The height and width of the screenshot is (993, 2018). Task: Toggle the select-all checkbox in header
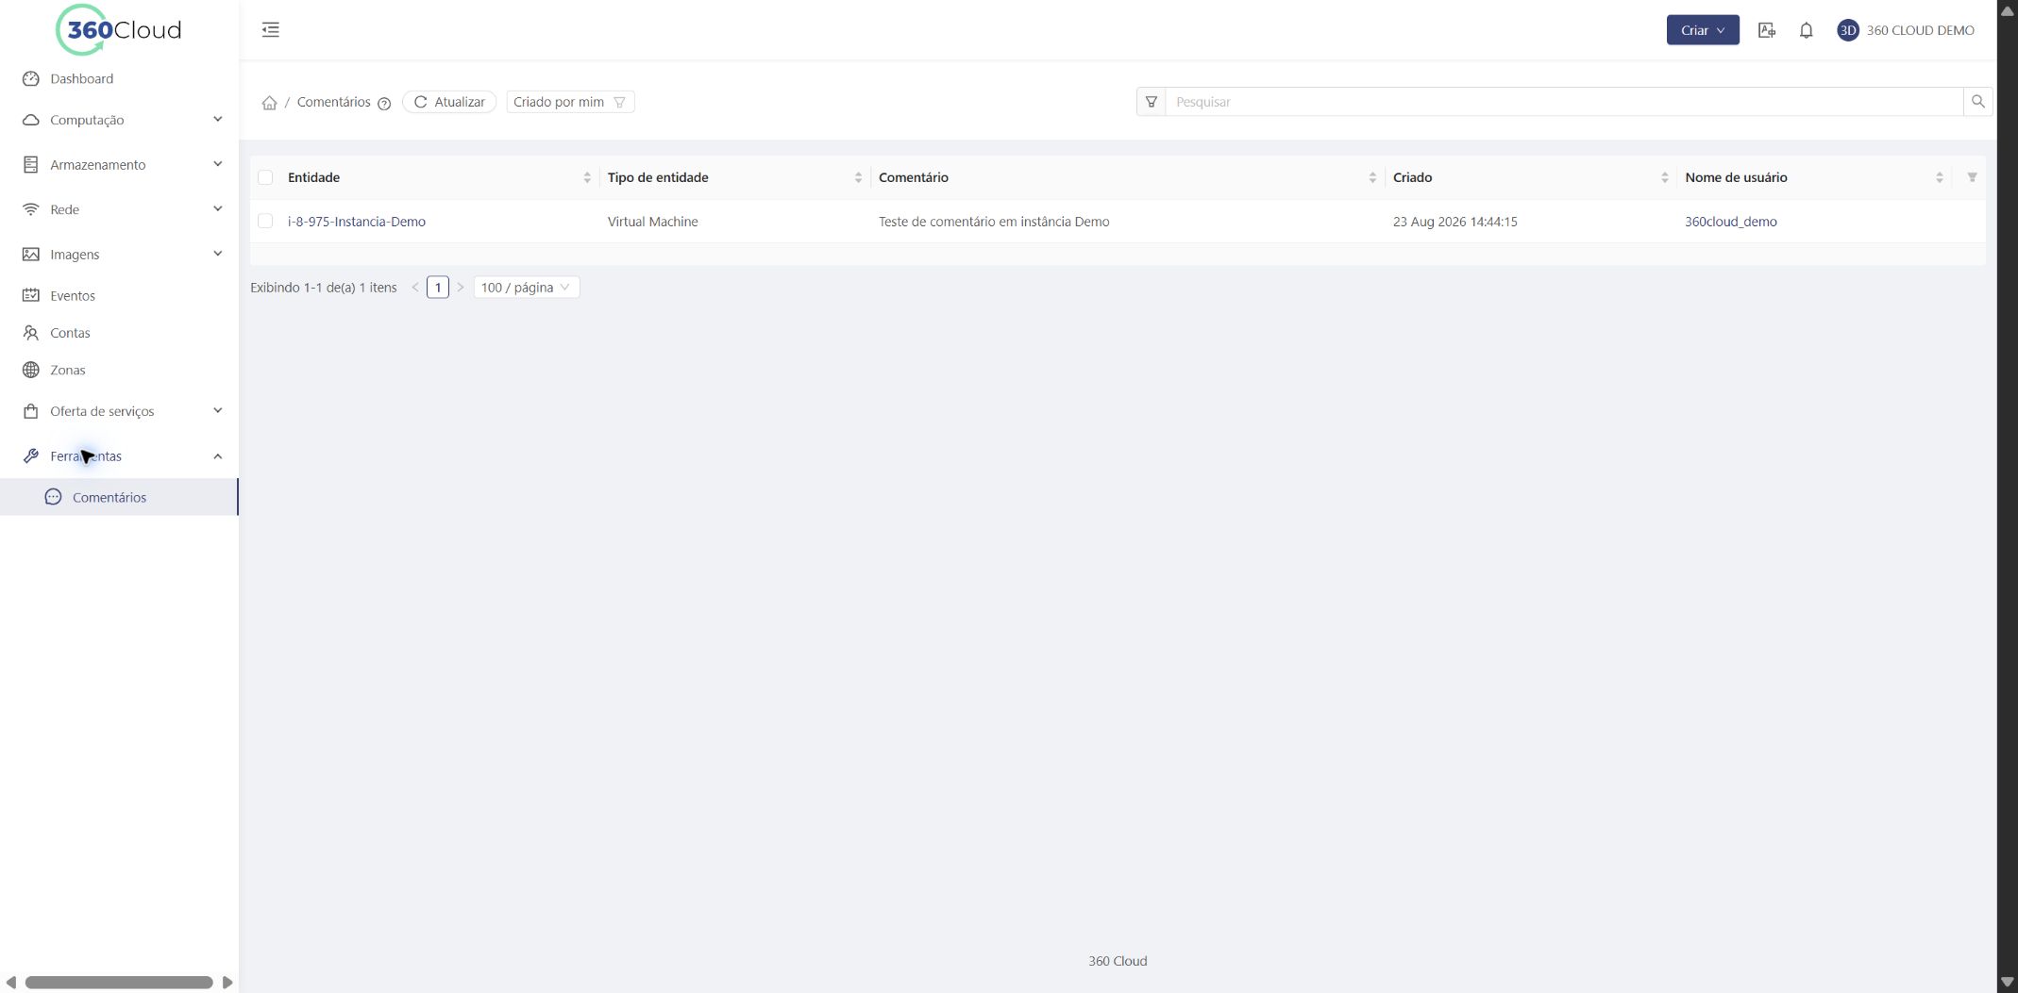265,177
